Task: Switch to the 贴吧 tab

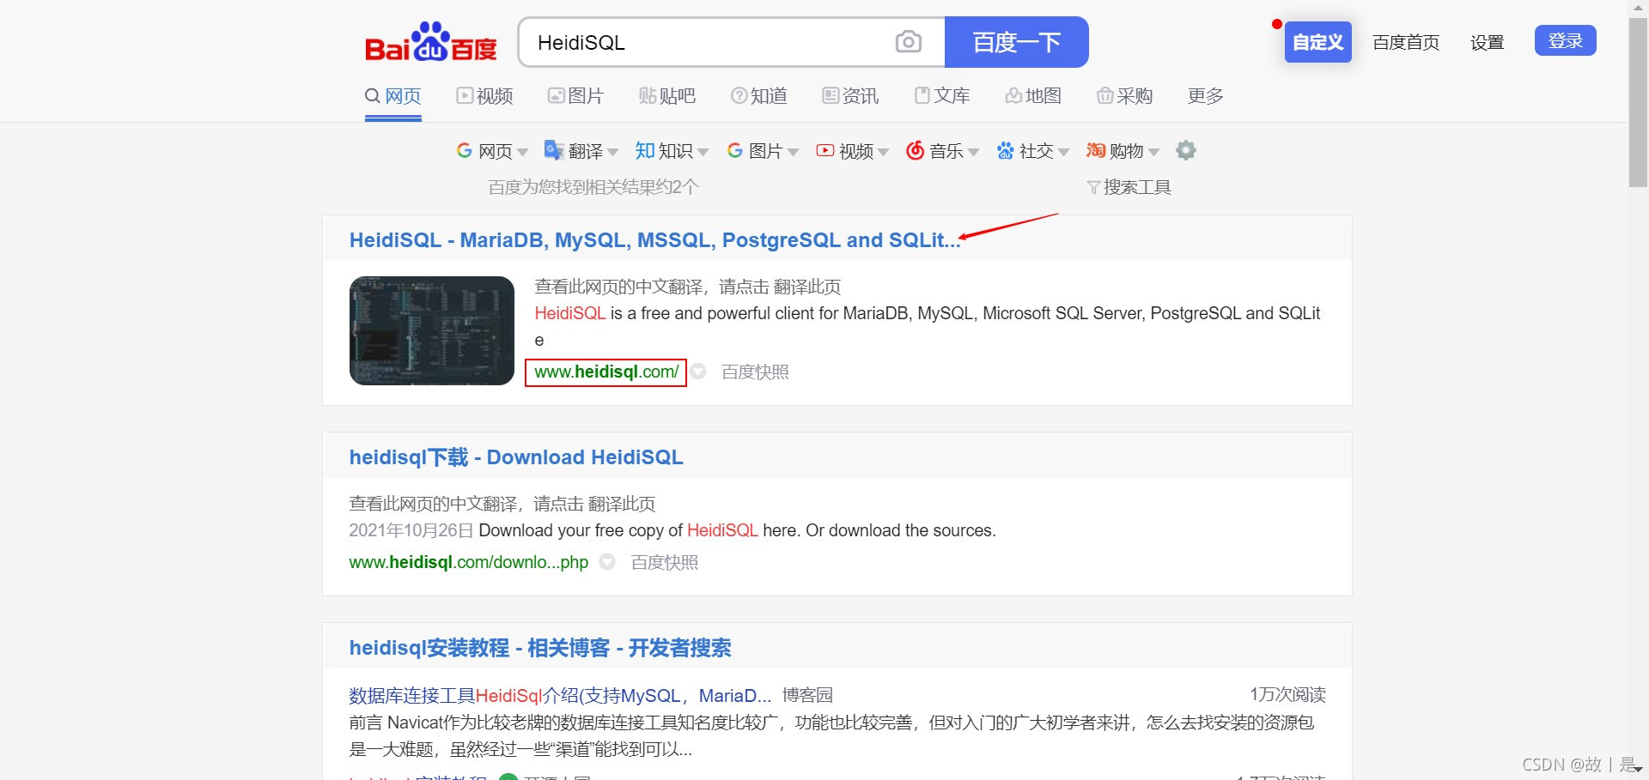Action: [x=667, y=96]
